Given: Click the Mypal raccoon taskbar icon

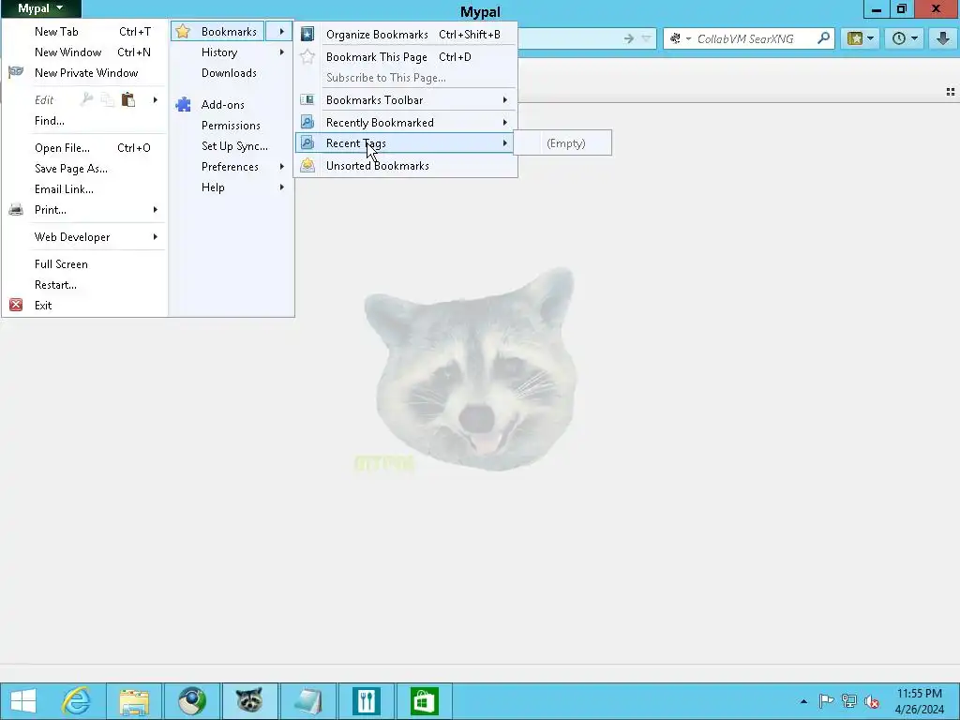Looking at the screenshot, I should point(249,701).
